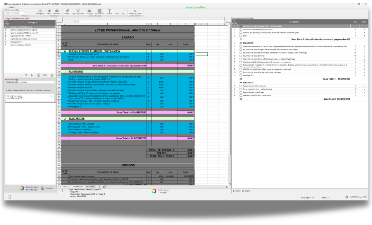Select rule 'Ignorer les lignes APRES la ligne 37'

(30, 33)
